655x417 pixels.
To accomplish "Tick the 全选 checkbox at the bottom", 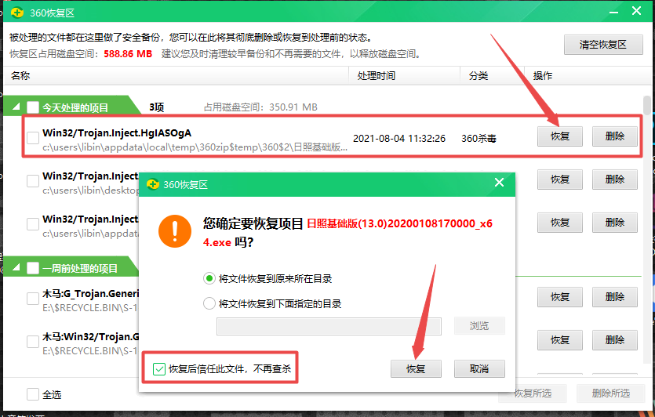I will 33,394.
